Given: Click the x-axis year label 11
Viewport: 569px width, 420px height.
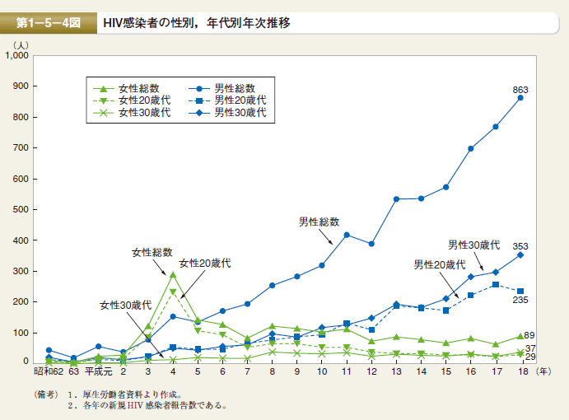Looking at the screenshot, I should tap(347, 371).
